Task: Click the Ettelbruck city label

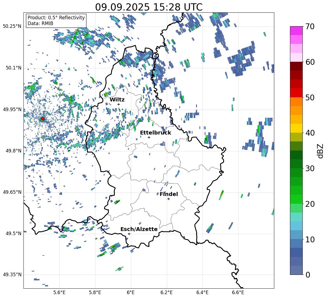Action: point(155,133)
